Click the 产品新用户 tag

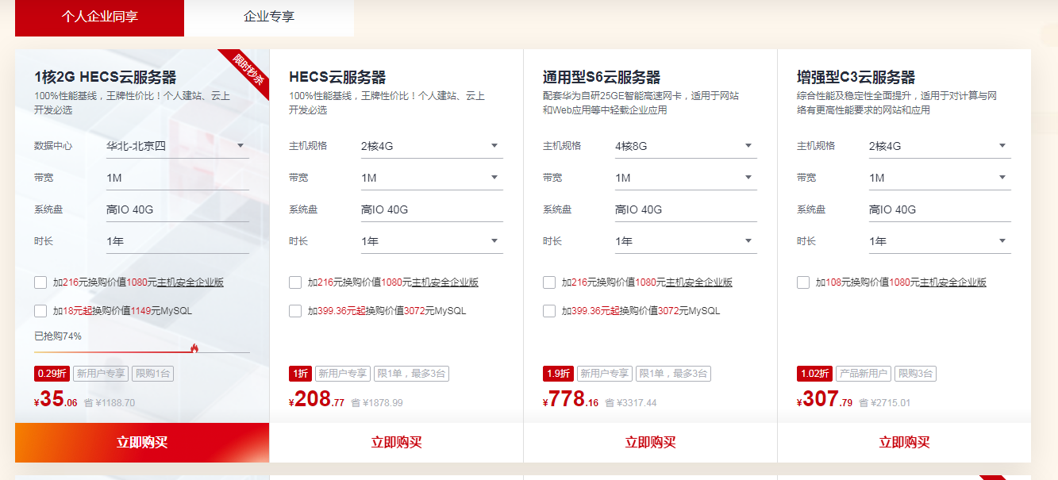point(864,374)
